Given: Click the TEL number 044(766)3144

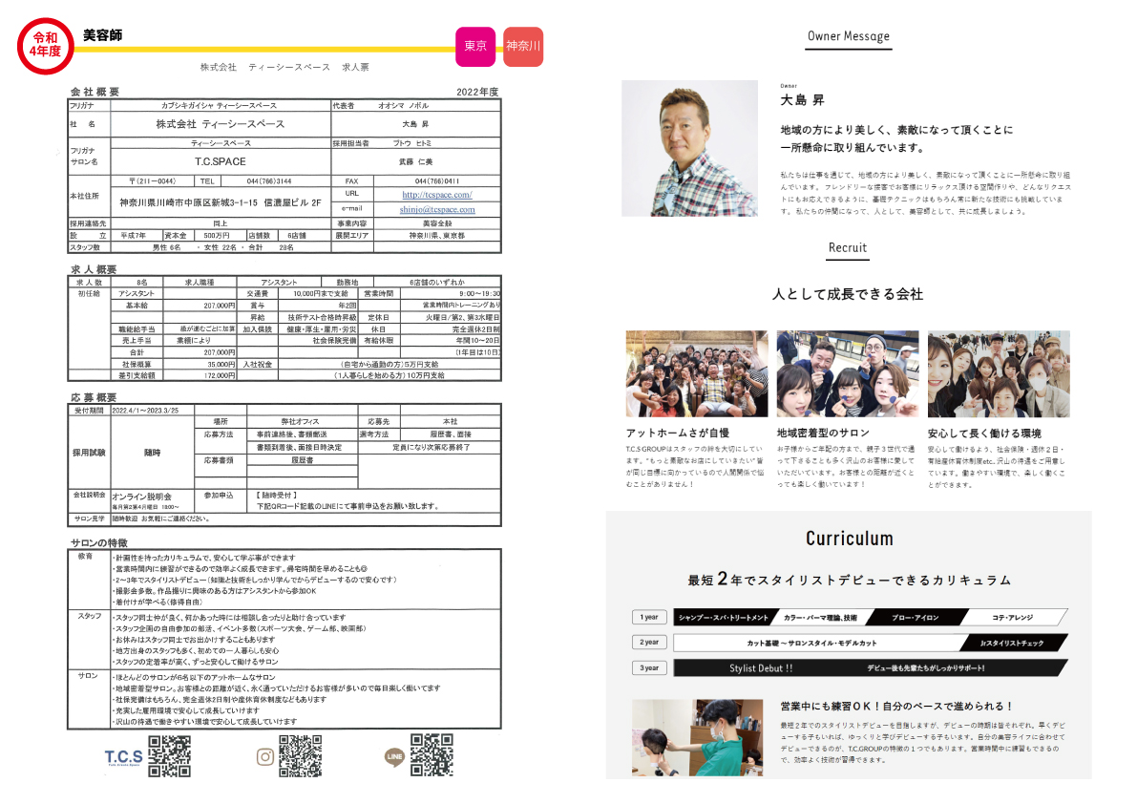Looking at the screenshot, I should 269,181.
